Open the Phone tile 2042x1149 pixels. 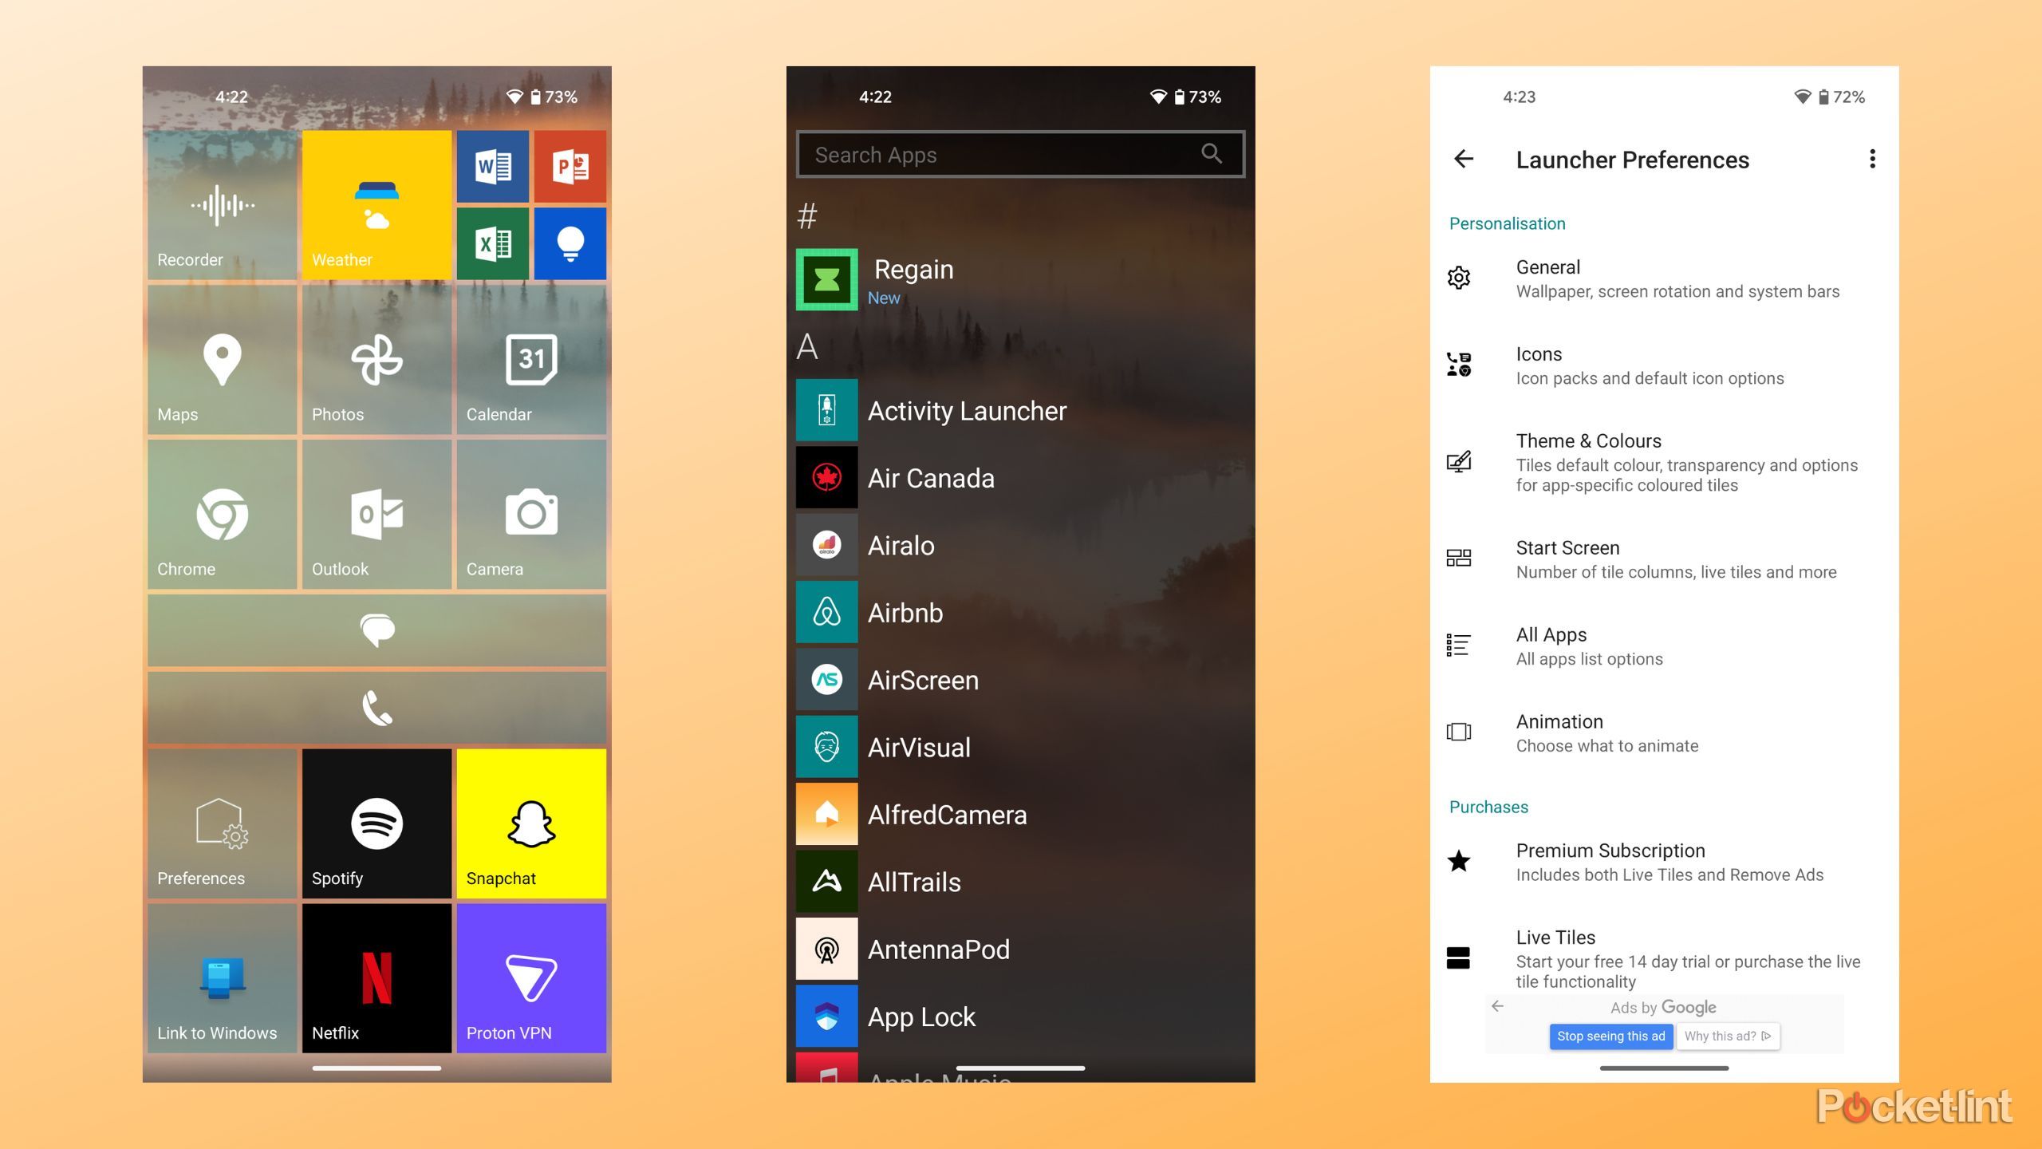375,706
